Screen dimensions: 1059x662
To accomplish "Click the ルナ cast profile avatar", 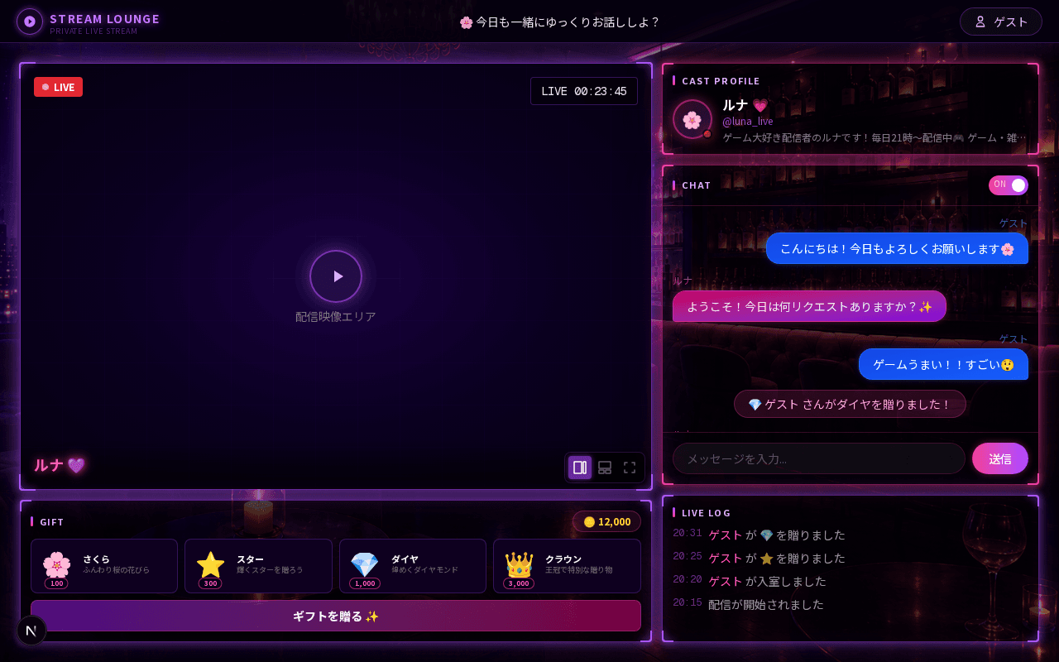I will 692,120.
